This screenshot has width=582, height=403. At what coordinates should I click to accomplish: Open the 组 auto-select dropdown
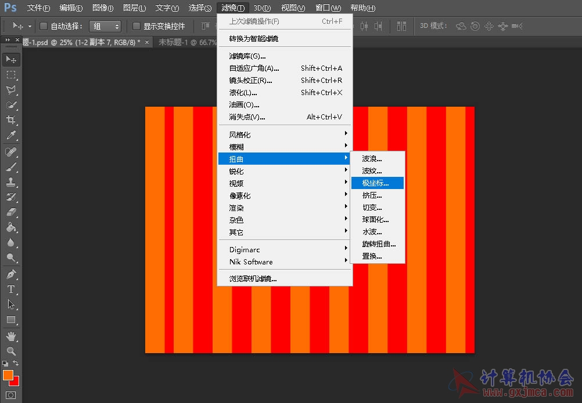[105, 26]
